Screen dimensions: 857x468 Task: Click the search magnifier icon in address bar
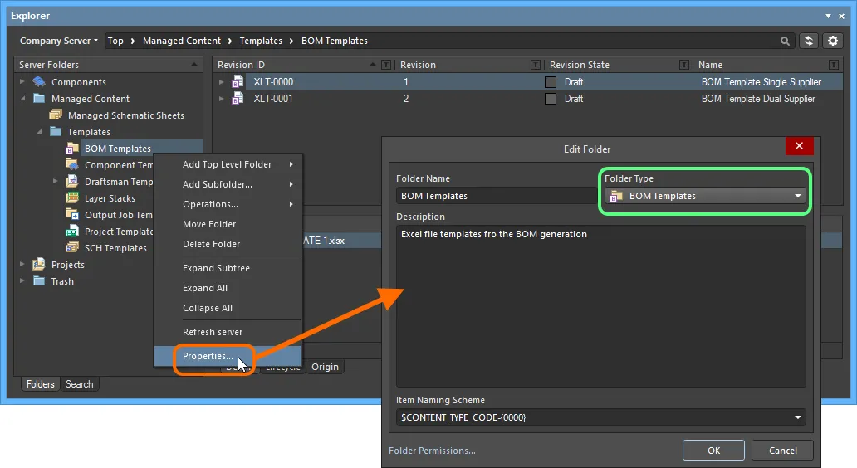[785, 41]
